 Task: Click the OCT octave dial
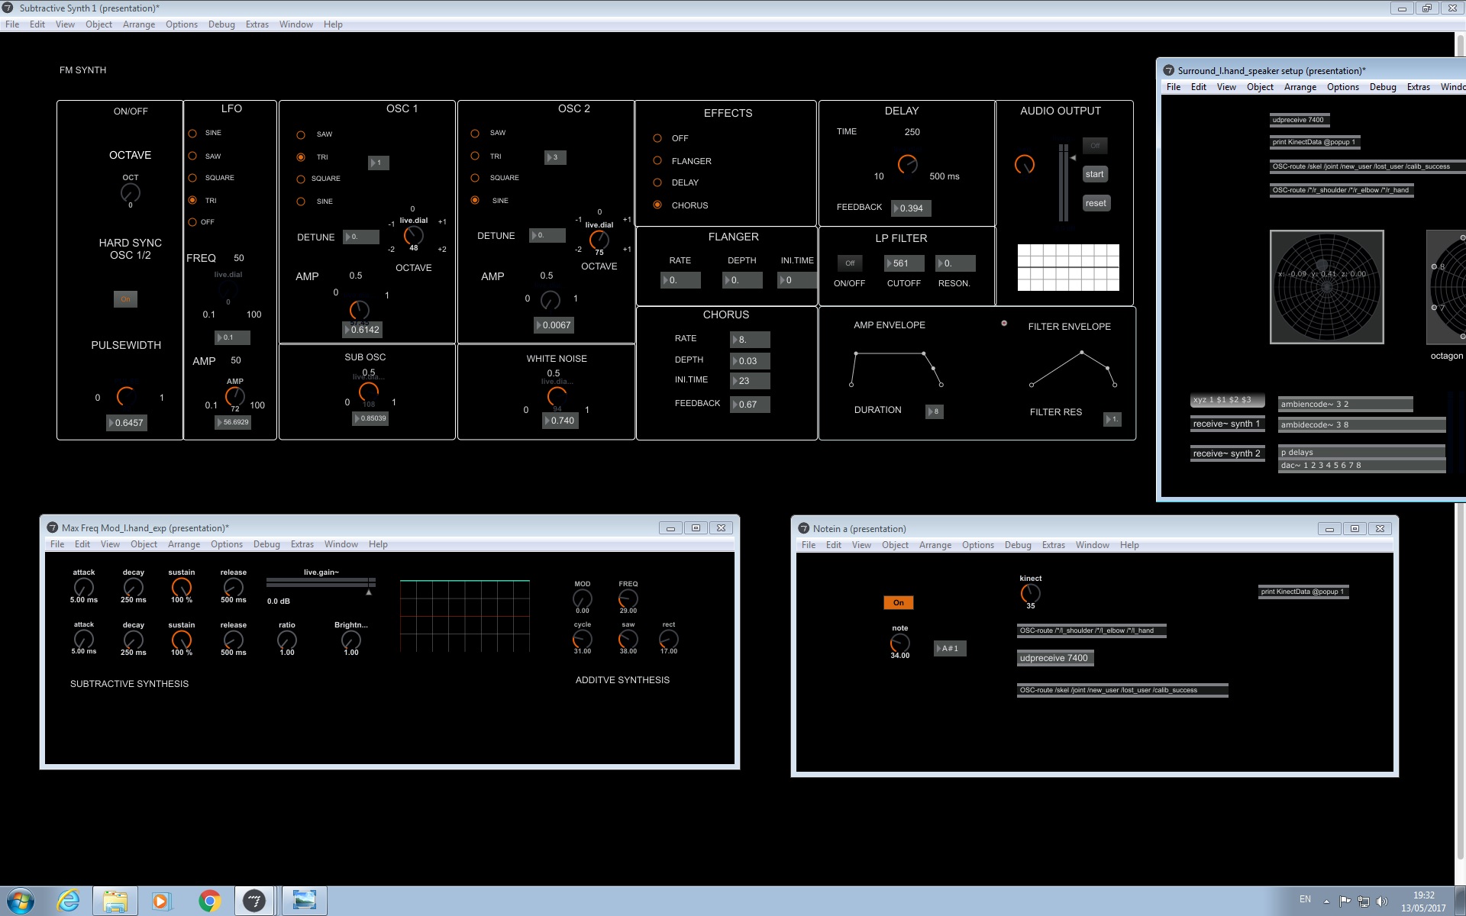click(x=131, y=193)
